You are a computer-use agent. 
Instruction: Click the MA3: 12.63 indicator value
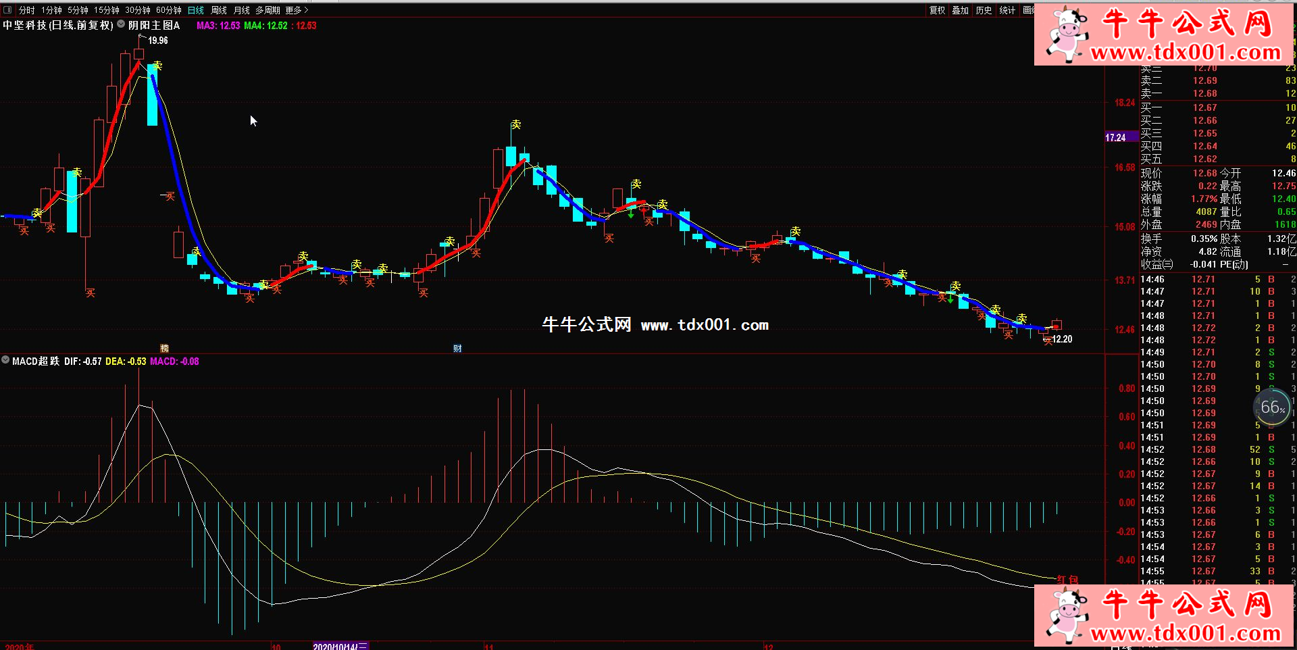tap(218, 26)
